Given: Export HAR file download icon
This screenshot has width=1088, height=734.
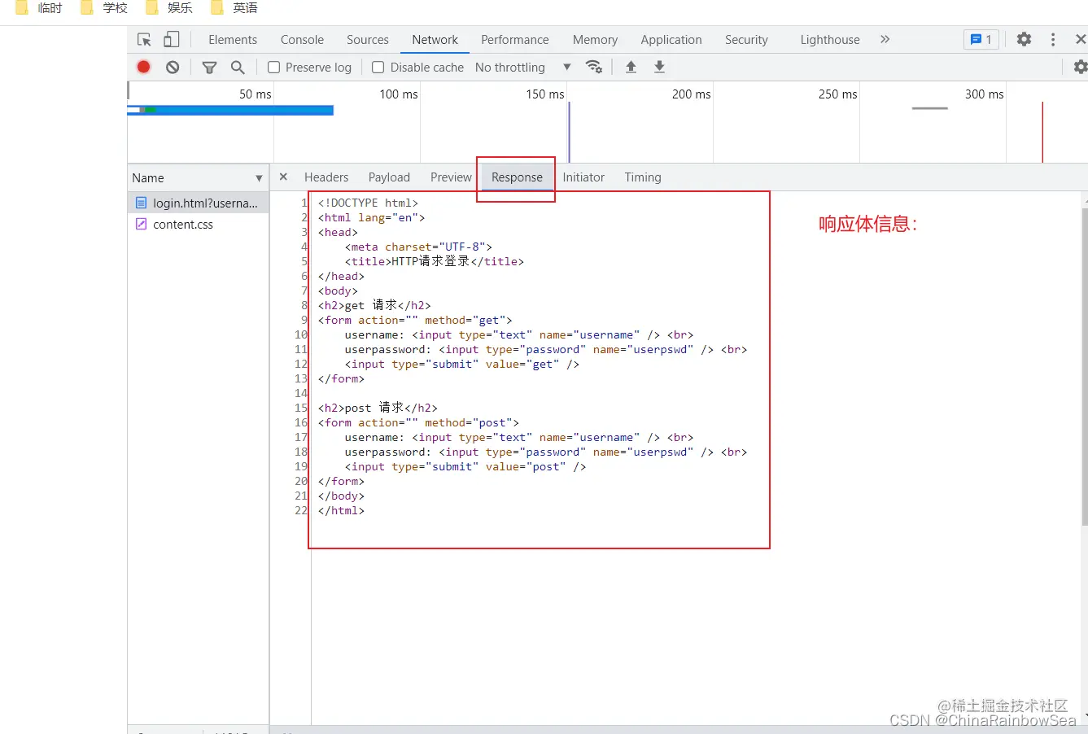Looking at the screenshot, I should (x=659, y=67).
